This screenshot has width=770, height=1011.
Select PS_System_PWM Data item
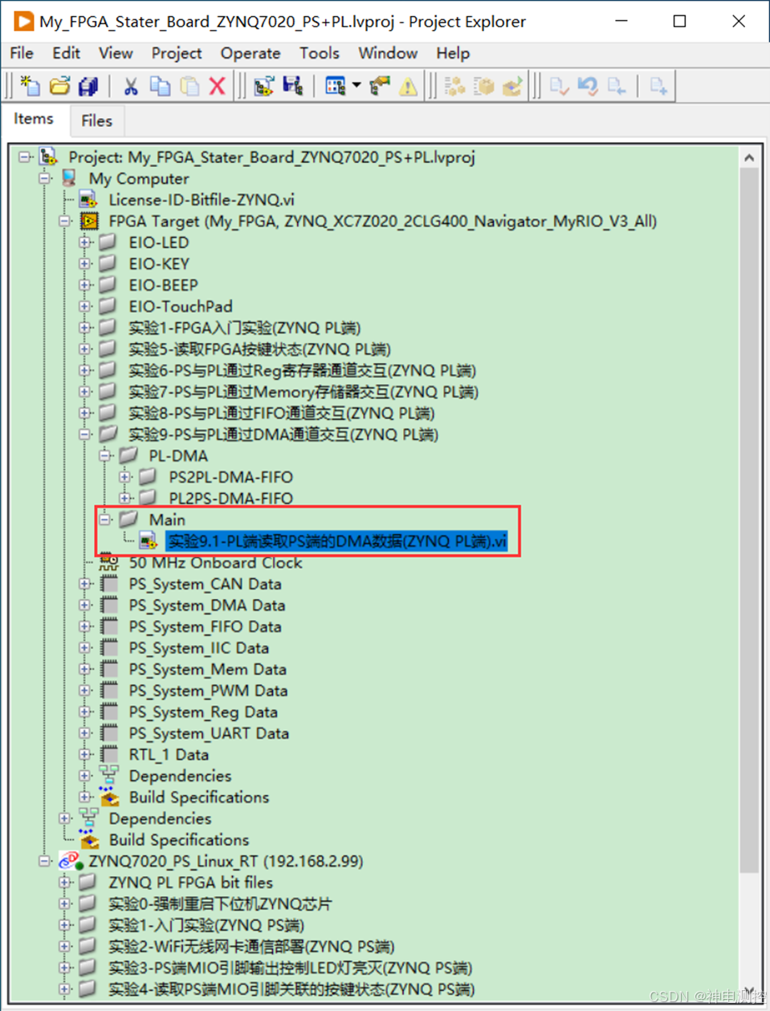pos(208,691)
